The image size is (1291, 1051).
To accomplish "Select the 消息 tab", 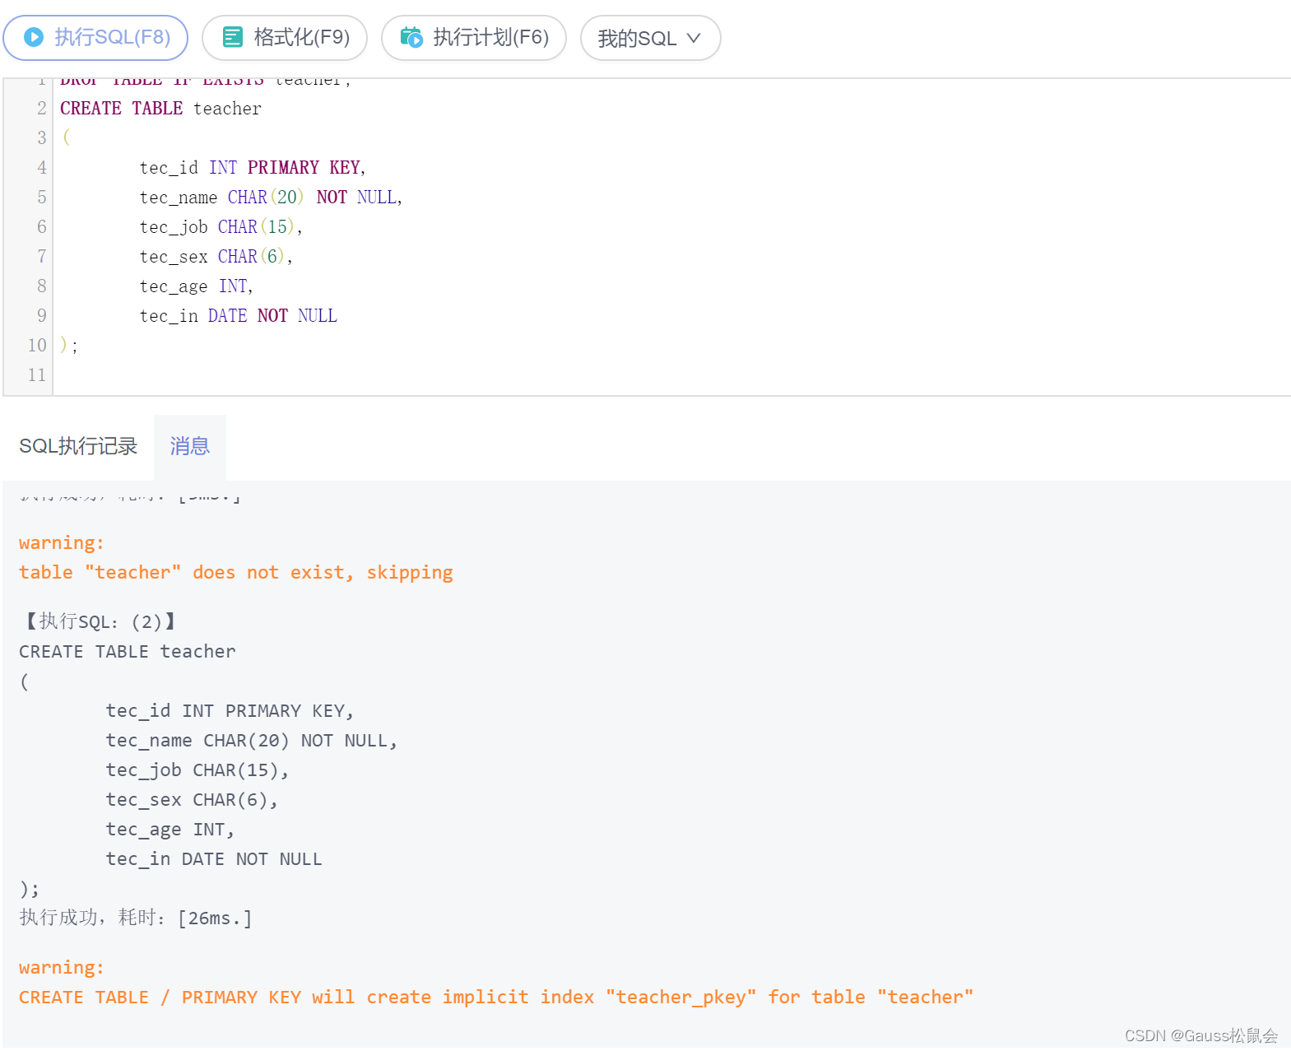I will [x=190, y=446].
